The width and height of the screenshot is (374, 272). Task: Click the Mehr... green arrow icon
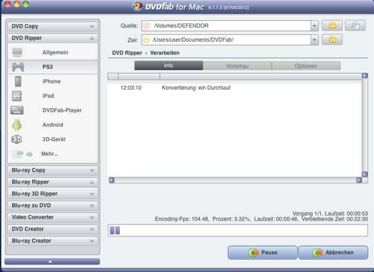pyautogui.click(x=29, y=154)
